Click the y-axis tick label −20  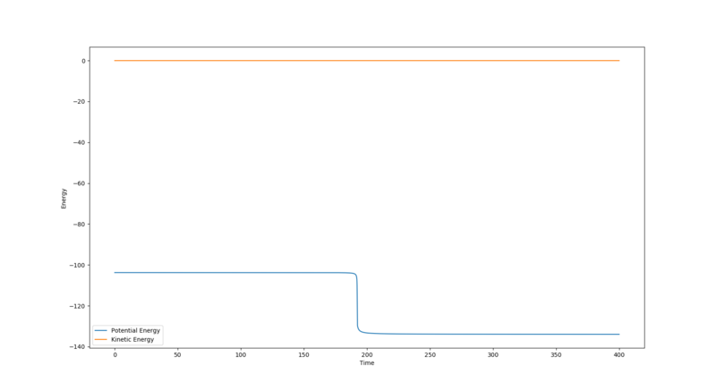pyautogui.click(x=81, y=102)
